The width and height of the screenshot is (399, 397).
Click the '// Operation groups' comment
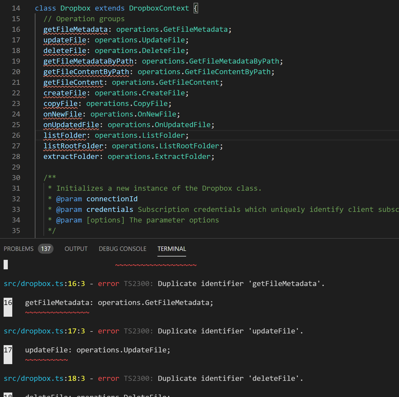84,19
